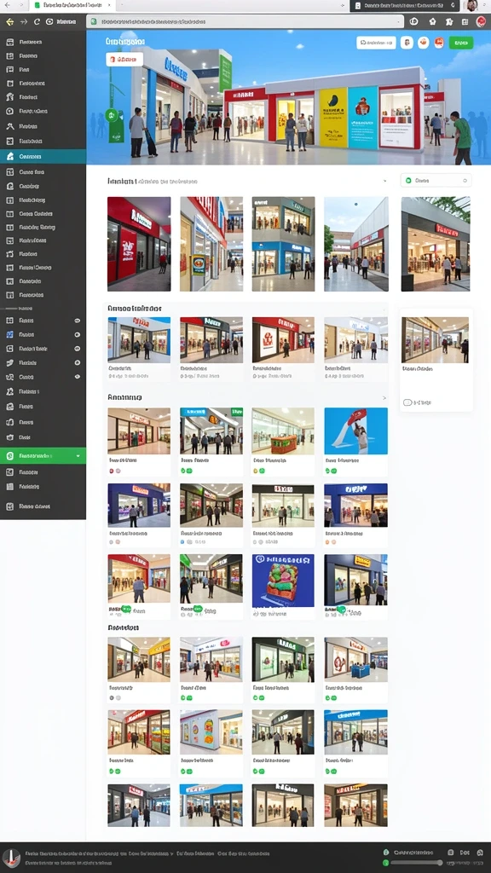The image size is (491, 873).
Task: Select the teal highlighted sidebar menu item
Action: point(43,157)
